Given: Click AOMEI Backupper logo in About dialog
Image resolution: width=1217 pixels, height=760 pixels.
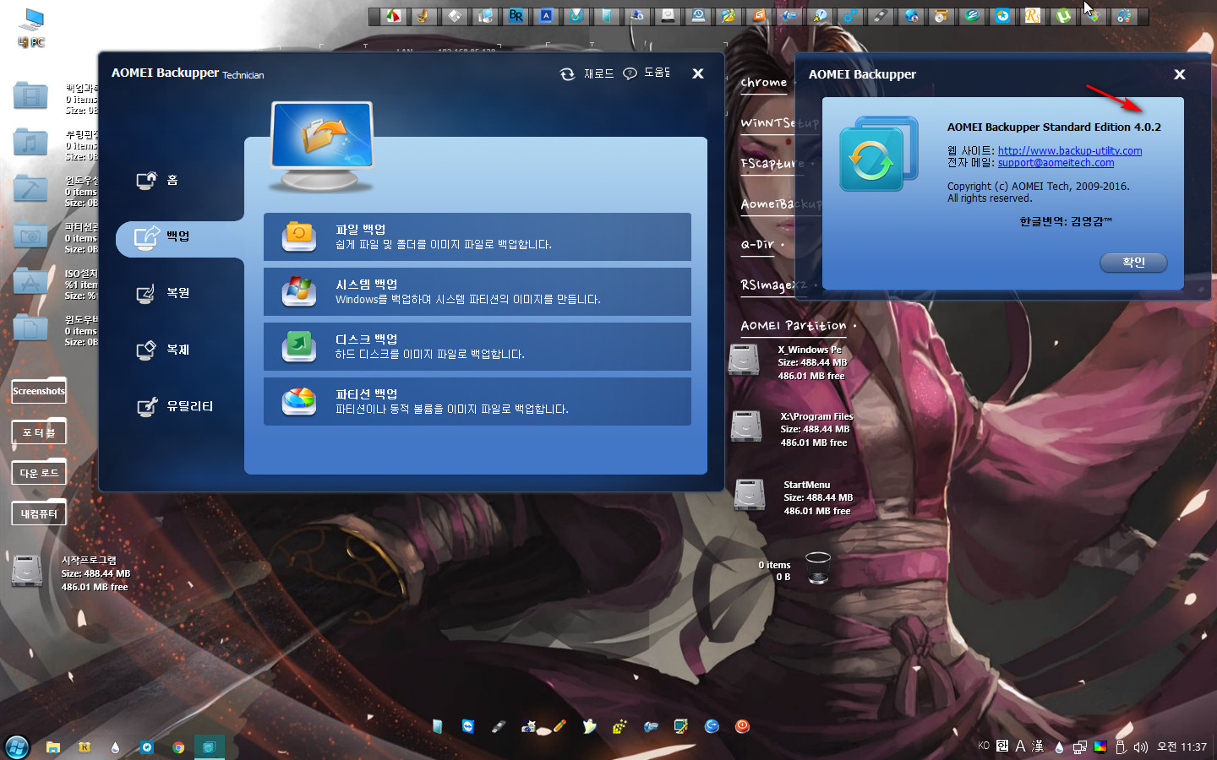Looking at the screenshot, I should (x=878, y=154).
